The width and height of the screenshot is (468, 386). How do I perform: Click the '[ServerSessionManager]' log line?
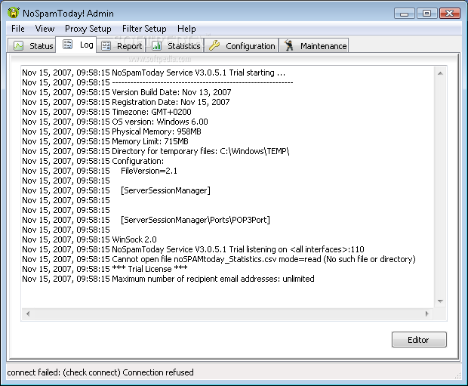[x=116, y=190]
